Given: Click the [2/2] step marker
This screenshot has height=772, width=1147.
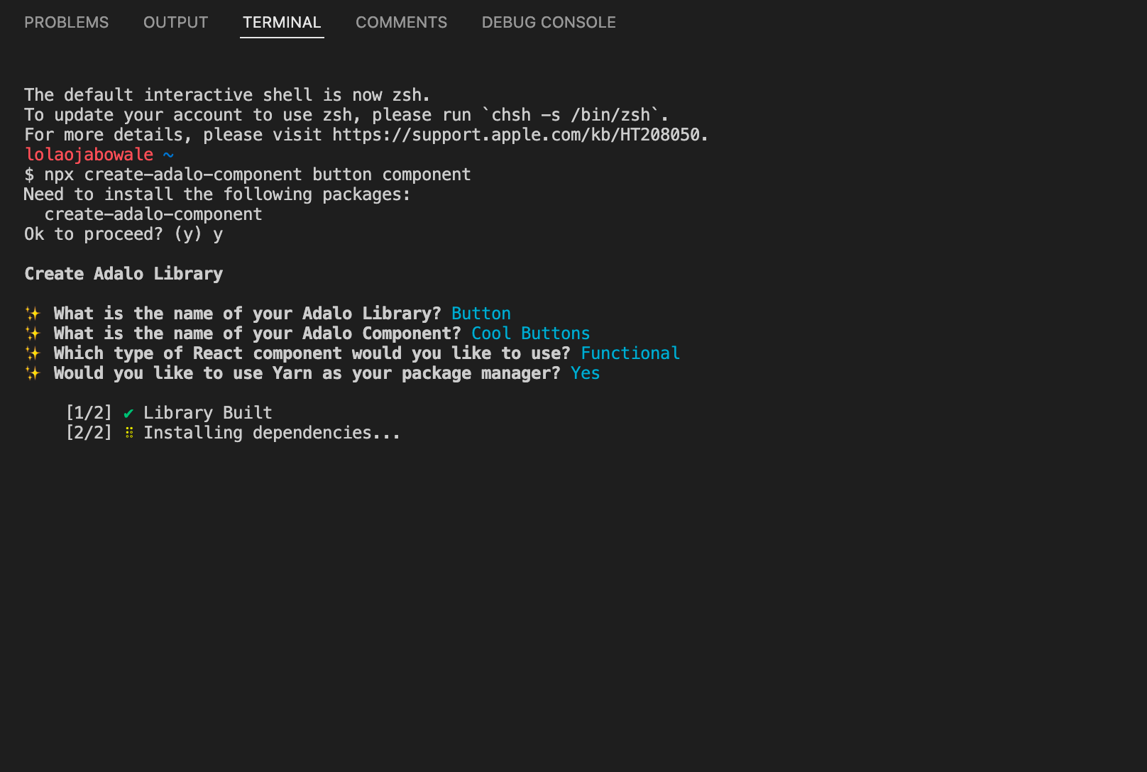Looking at the screenshot, I should pos(89,433).
